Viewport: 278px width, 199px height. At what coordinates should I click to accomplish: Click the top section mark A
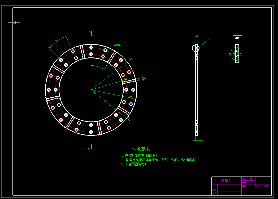coord(90,32)
